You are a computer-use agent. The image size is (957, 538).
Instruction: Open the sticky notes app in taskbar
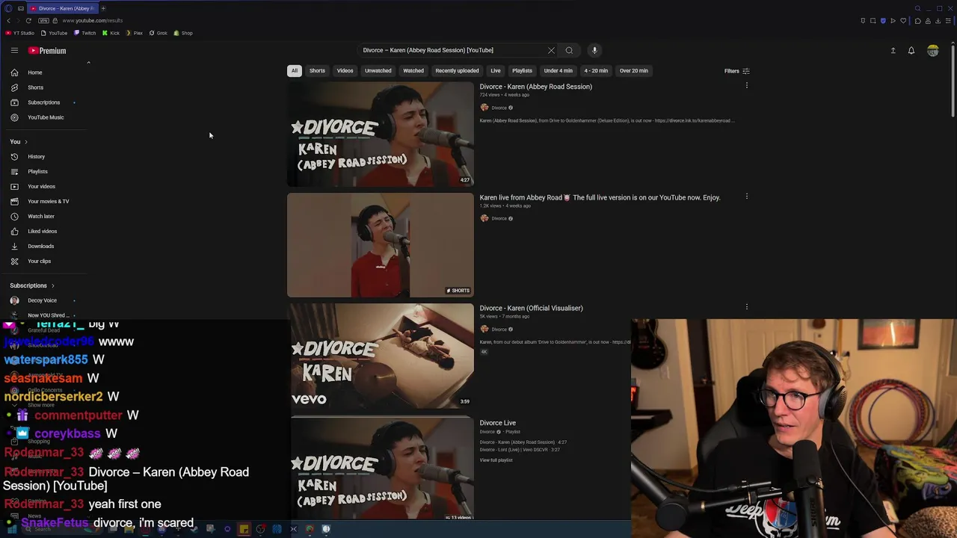point(244,529)
